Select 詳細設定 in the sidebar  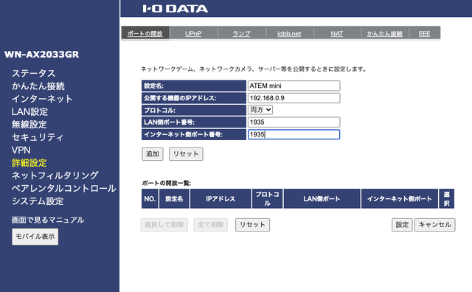pyautogui.click(x=29, y=163)
